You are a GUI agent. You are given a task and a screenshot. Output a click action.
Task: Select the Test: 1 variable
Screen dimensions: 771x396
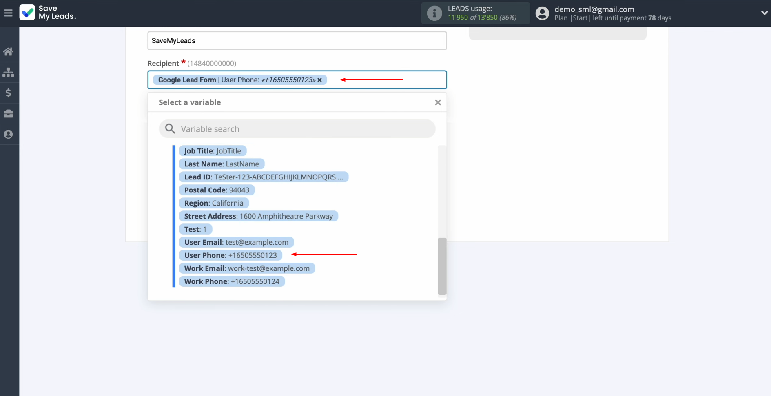click(195, 229)
